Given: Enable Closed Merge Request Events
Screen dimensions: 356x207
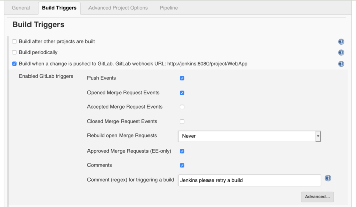Looking at the screenshot, I should click(182, 121).
